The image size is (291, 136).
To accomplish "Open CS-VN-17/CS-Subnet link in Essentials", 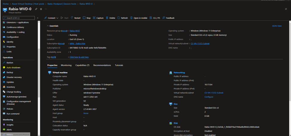I will tap(200, 44).
